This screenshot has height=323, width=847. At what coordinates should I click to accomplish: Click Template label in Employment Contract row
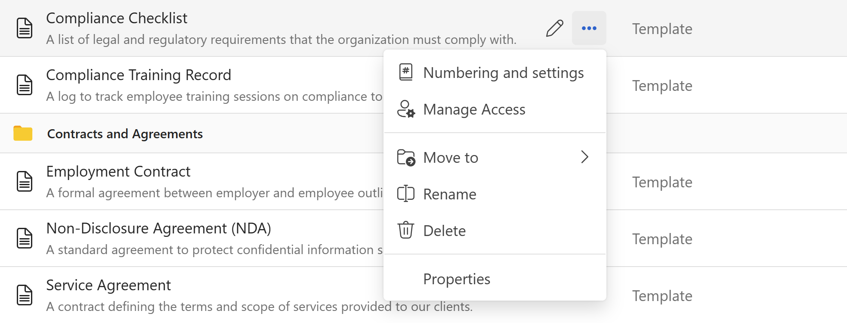662,182
